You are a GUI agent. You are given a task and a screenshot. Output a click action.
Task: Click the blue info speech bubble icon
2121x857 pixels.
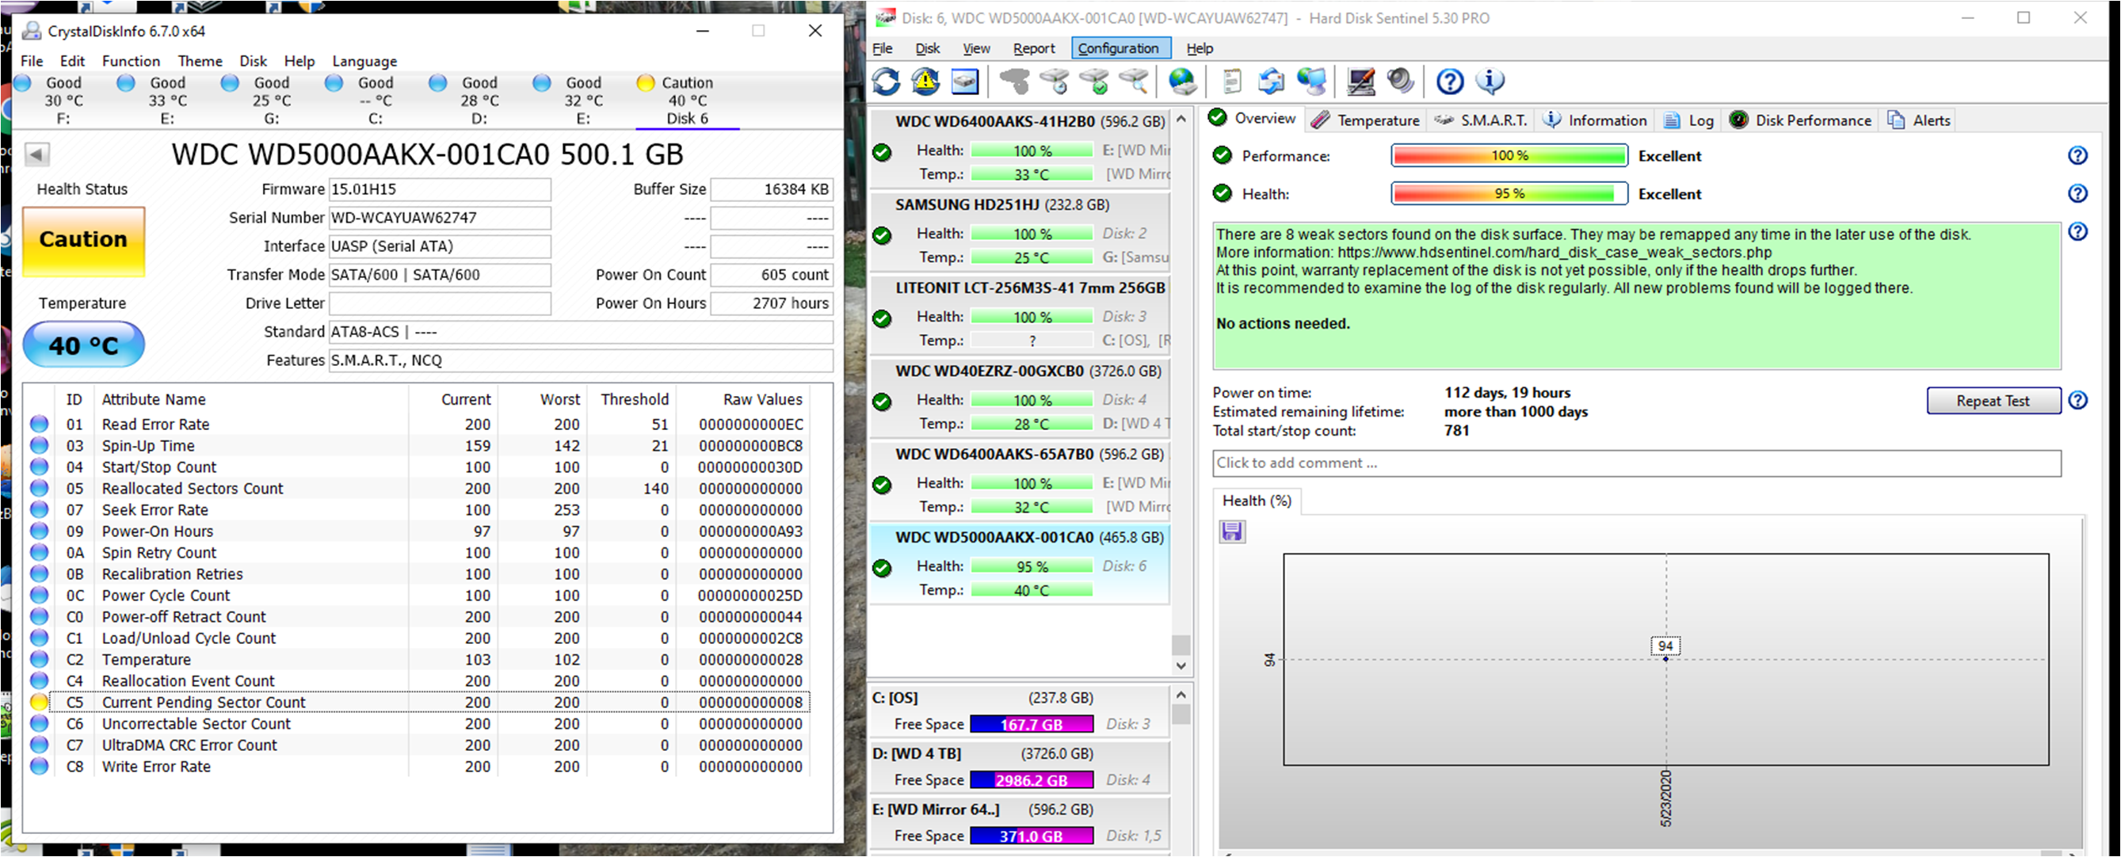click(x=1490, y=82)
